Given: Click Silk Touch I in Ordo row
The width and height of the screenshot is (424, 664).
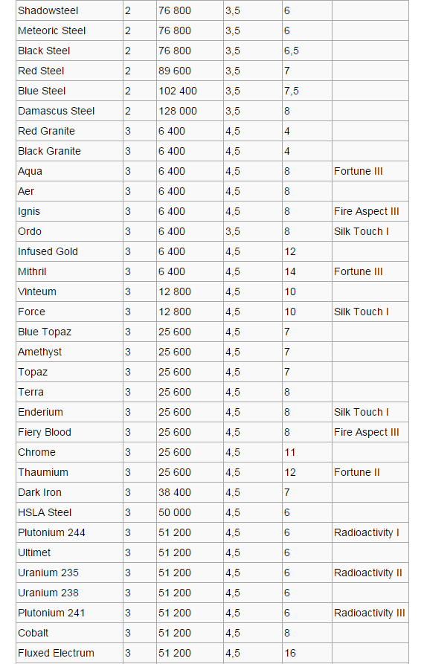Looking at the screenshot, I should [362, 232].
